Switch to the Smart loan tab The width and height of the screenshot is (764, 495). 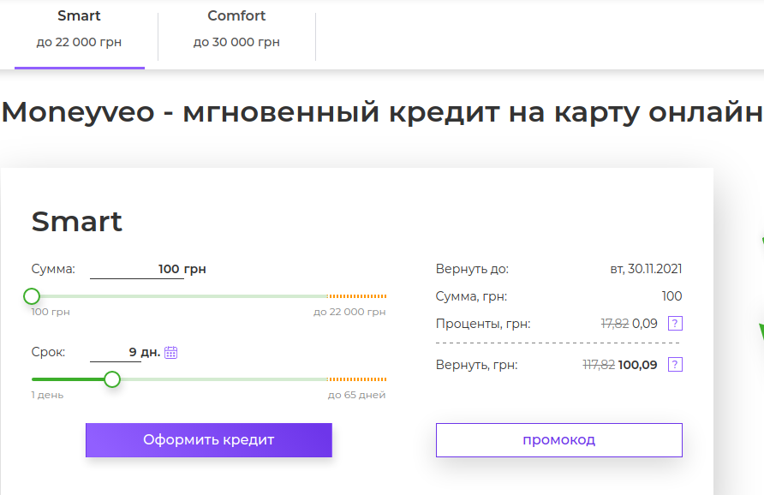(79, 34)
